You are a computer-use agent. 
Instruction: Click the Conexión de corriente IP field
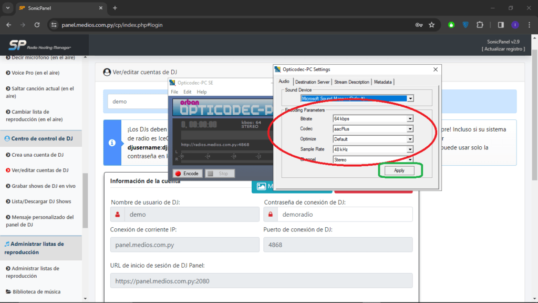[184, 245]
